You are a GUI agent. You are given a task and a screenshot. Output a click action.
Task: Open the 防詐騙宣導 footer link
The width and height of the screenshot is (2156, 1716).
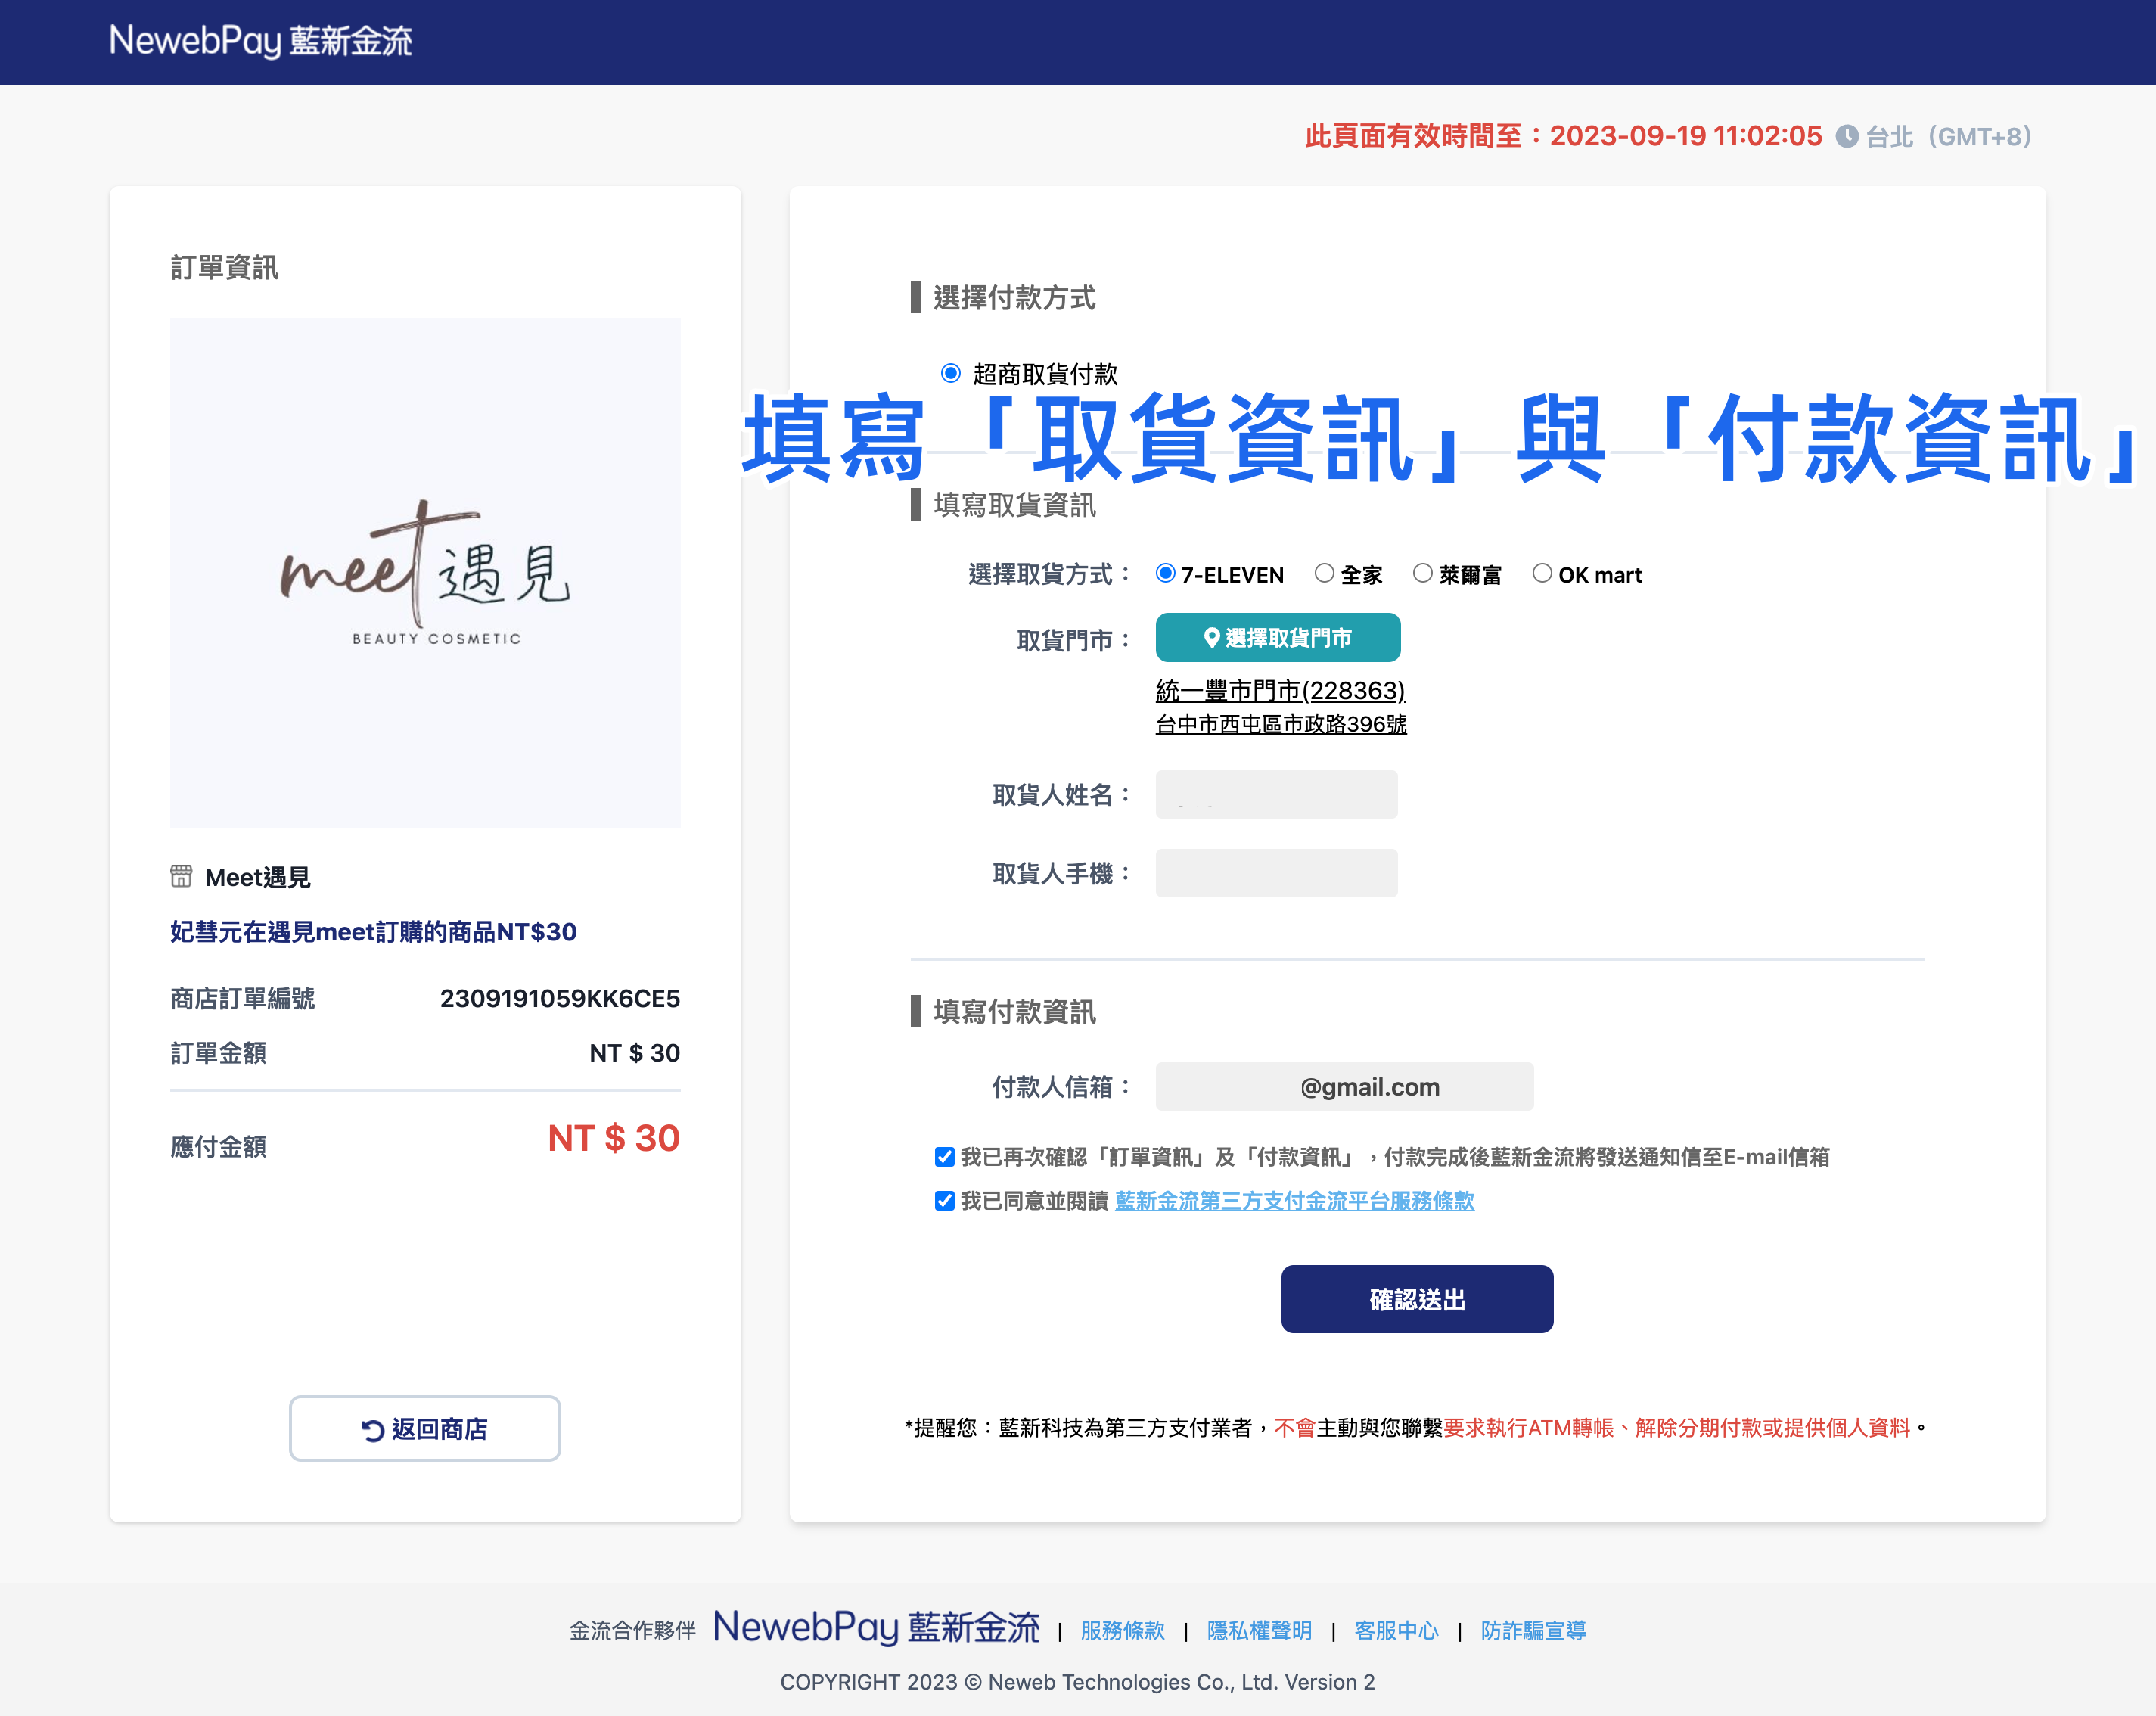click(x=1534, y=1631)
